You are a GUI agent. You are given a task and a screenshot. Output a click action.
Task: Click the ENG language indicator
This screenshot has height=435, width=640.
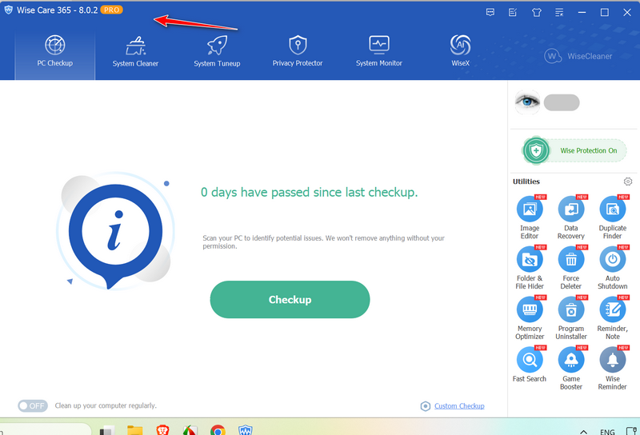point(607,431)
